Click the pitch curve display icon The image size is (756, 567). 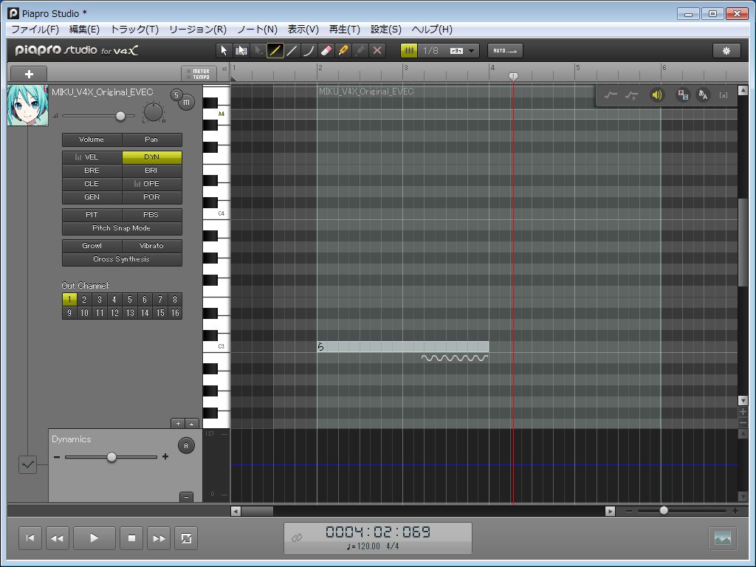click(611, 95)
